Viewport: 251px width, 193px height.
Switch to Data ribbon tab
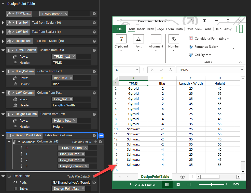tap(179, 29)
